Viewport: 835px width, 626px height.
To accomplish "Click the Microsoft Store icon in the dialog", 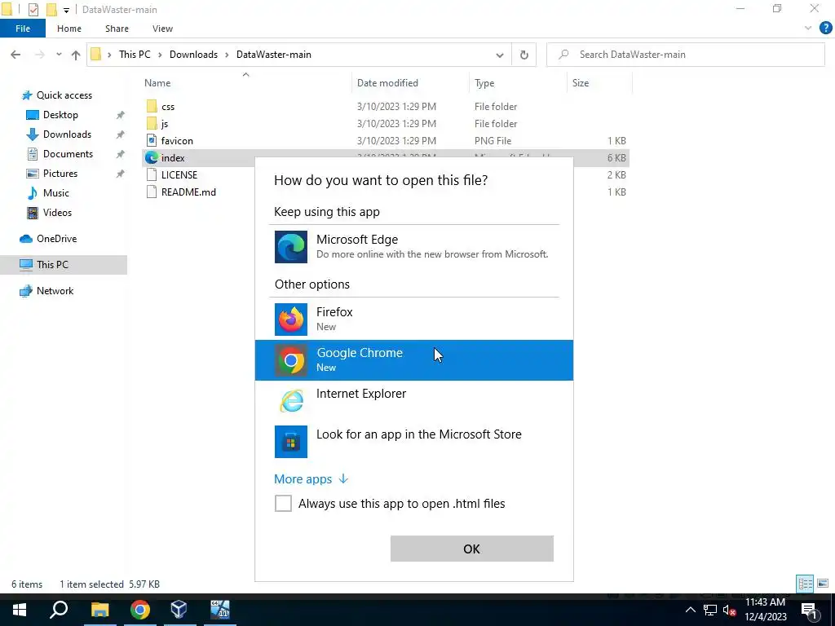I will (291, 441).
